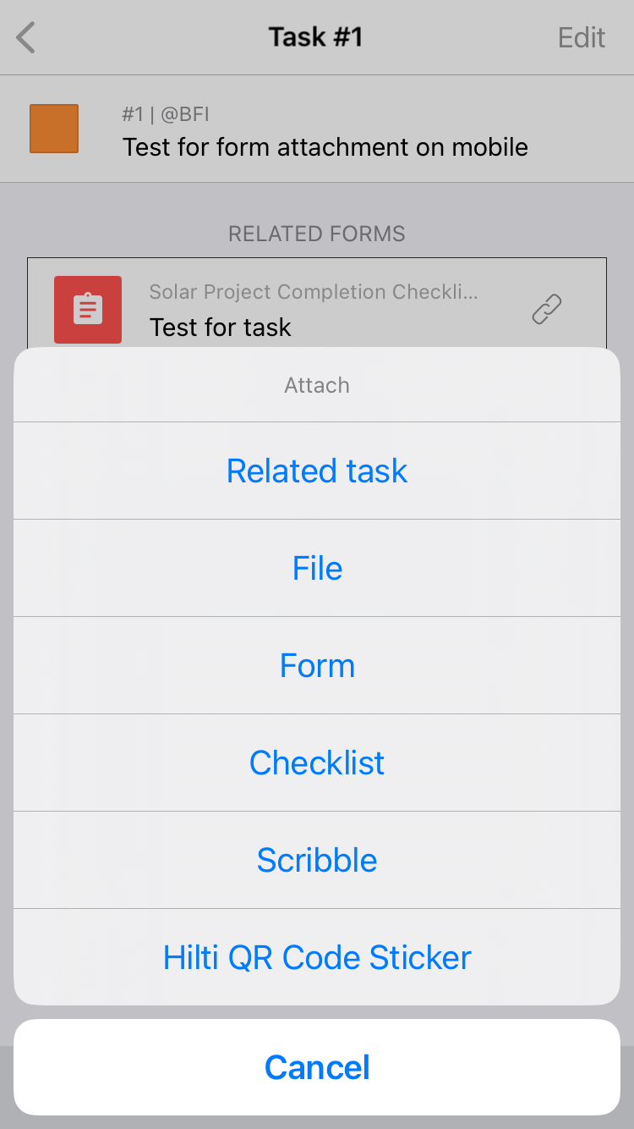Tap the "Task #1" header title

coord(315,37)
